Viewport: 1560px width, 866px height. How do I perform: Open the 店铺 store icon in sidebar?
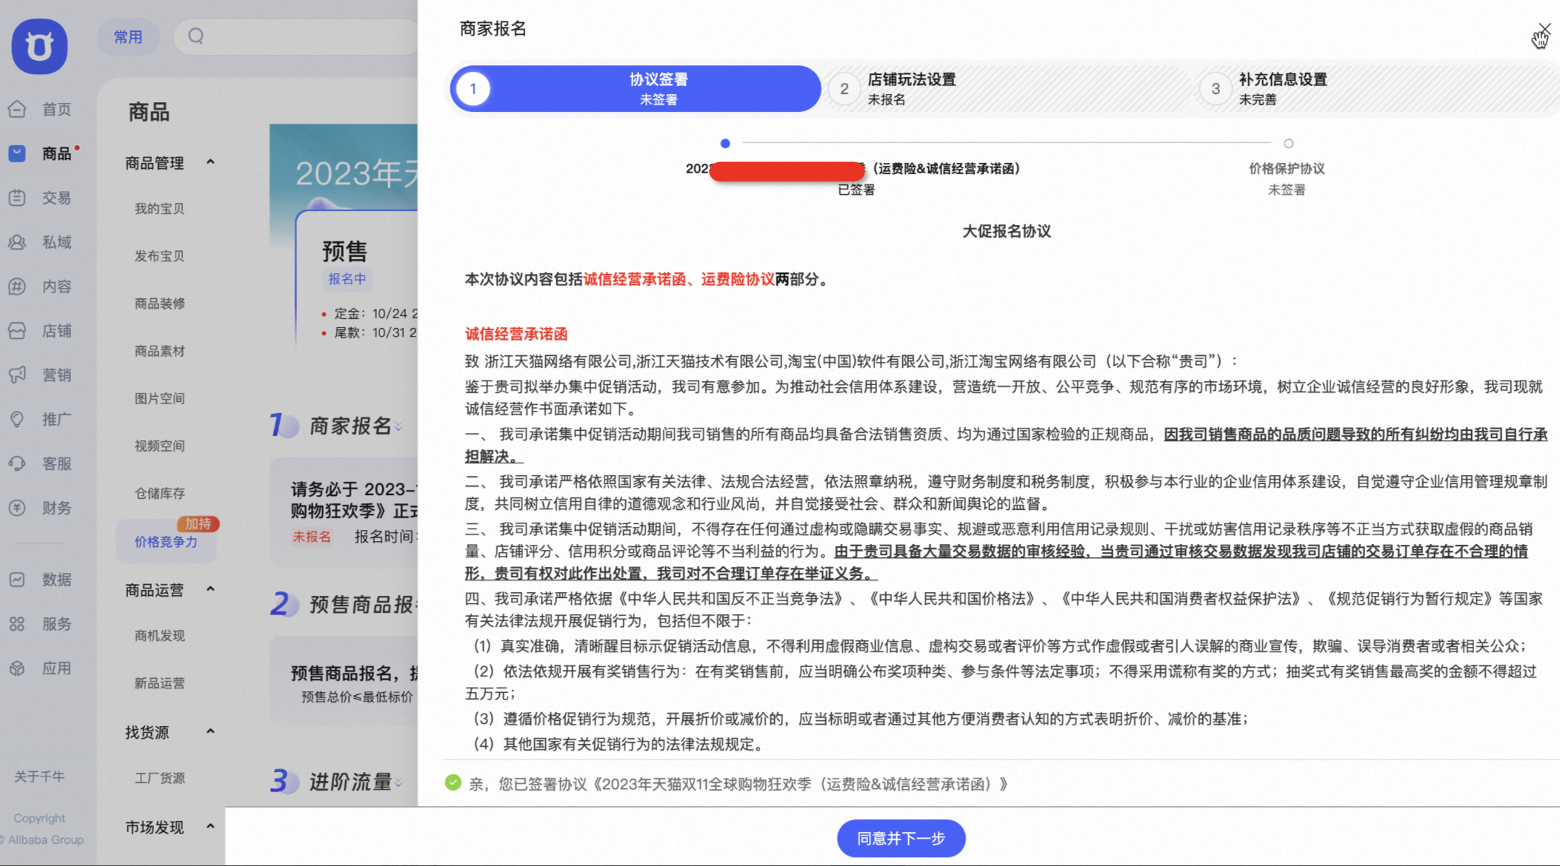point(18,331)
